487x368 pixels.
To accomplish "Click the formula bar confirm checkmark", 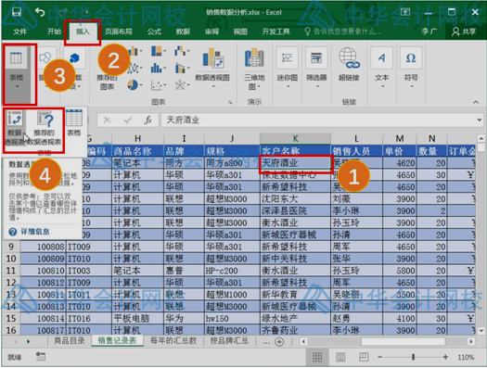I will pos(128,121).
